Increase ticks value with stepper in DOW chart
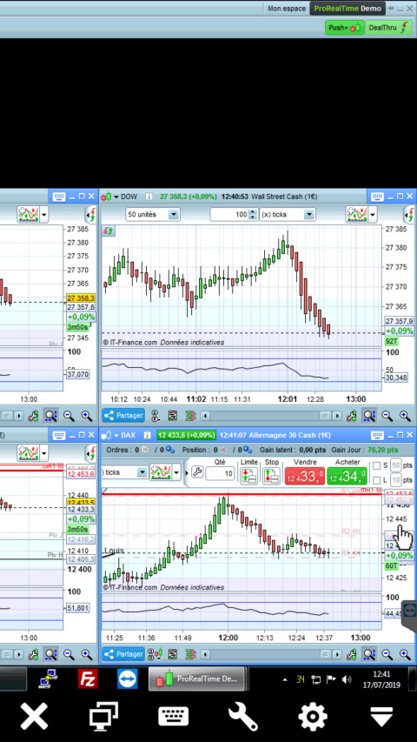417x742 pixels. (x=253, y=212)
